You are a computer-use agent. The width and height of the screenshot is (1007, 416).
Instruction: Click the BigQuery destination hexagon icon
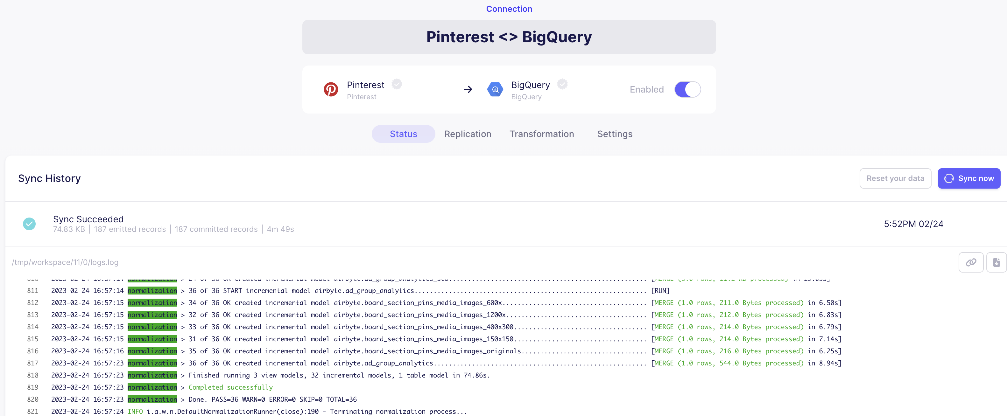pos(495,89)
